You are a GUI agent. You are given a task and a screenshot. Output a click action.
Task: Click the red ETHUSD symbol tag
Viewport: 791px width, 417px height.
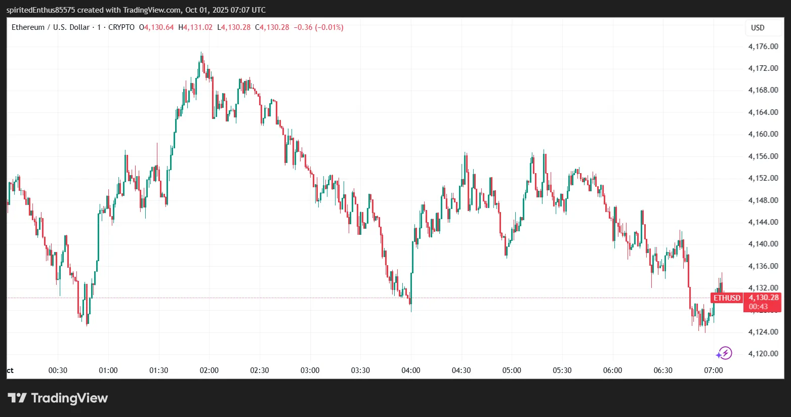[727, 298]
